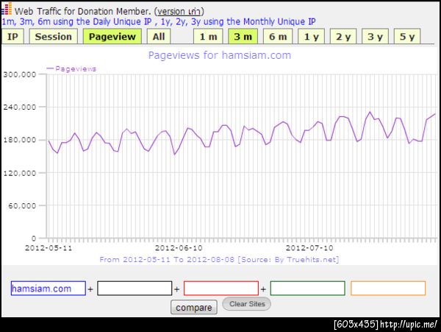The width and height of the screenshot is (441, 332).
Task: Choose the 6 m time range
Action: click(278, 37)
